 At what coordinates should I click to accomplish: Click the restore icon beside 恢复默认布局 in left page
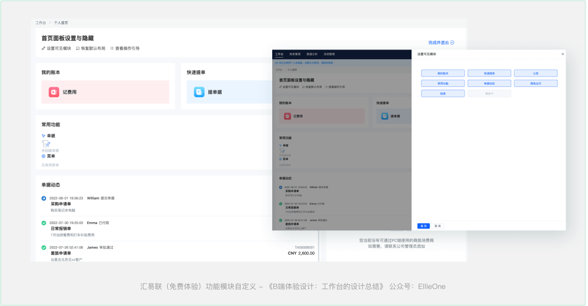78,48
